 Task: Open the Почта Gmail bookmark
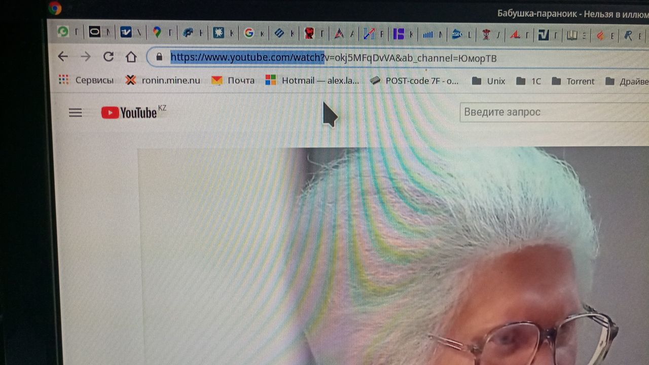click(233, 80)
